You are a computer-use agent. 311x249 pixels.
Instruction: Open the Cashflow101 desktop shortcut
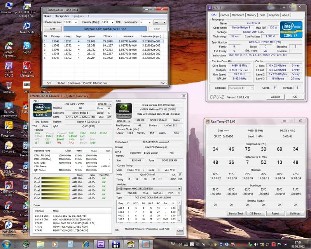tap(9, 189)
